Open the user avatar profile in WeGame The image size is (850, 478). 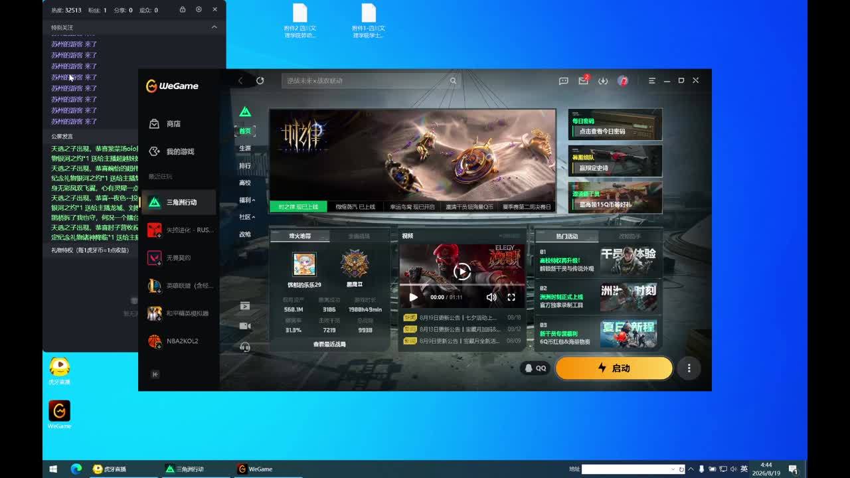click(623, 80)
